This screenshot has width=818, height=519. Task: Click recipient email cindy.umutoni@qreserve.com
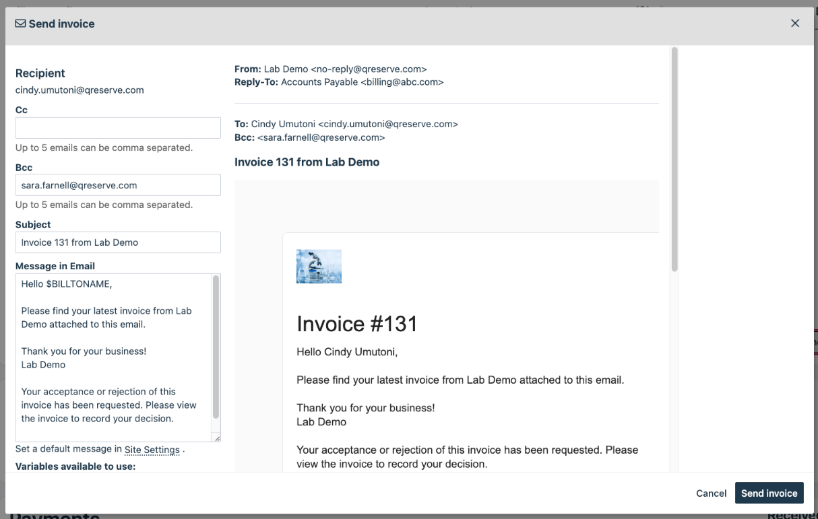(79, 90)
